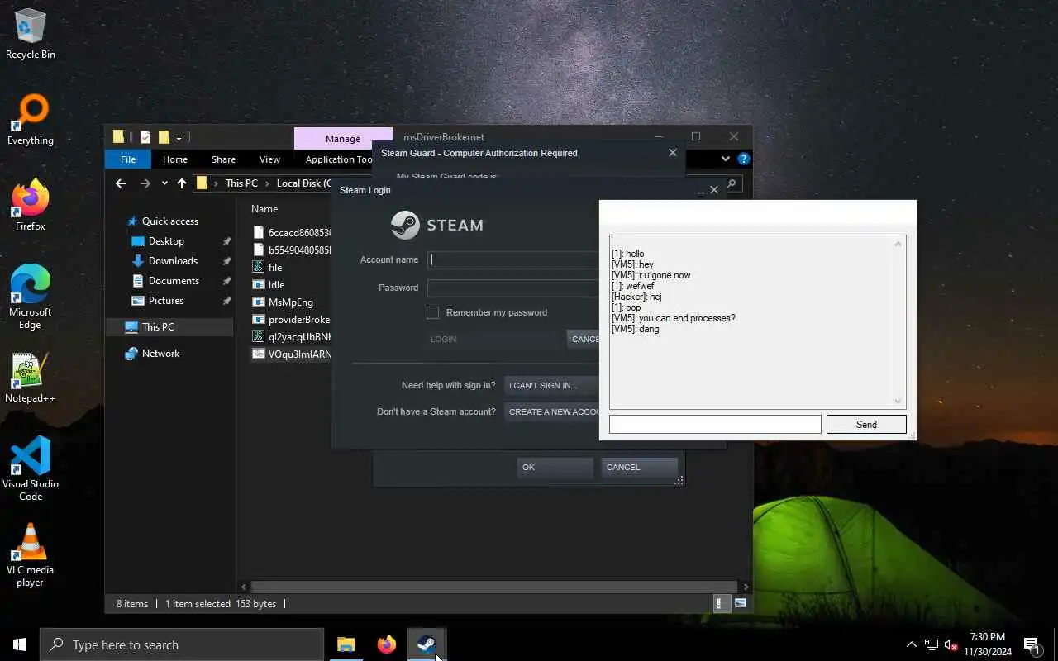Select Network in the navigation pane
This screenshot has width=1058, height=661.
[160, 354]
